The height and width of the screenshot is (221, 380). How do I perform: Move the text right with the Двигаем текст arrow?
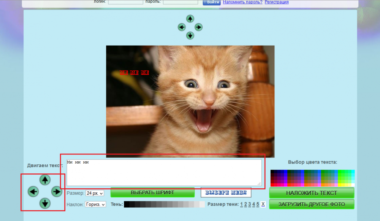point(57,191)
